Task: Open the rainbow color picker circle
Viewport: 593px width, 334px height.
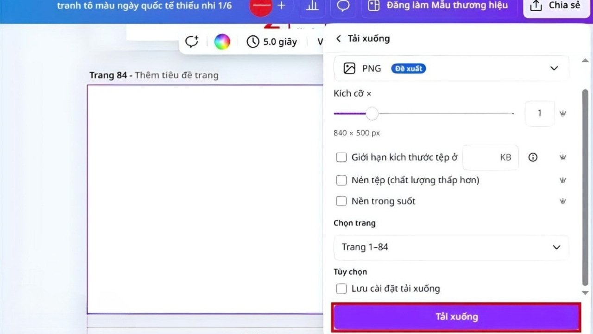Action: tap(222, 42)
